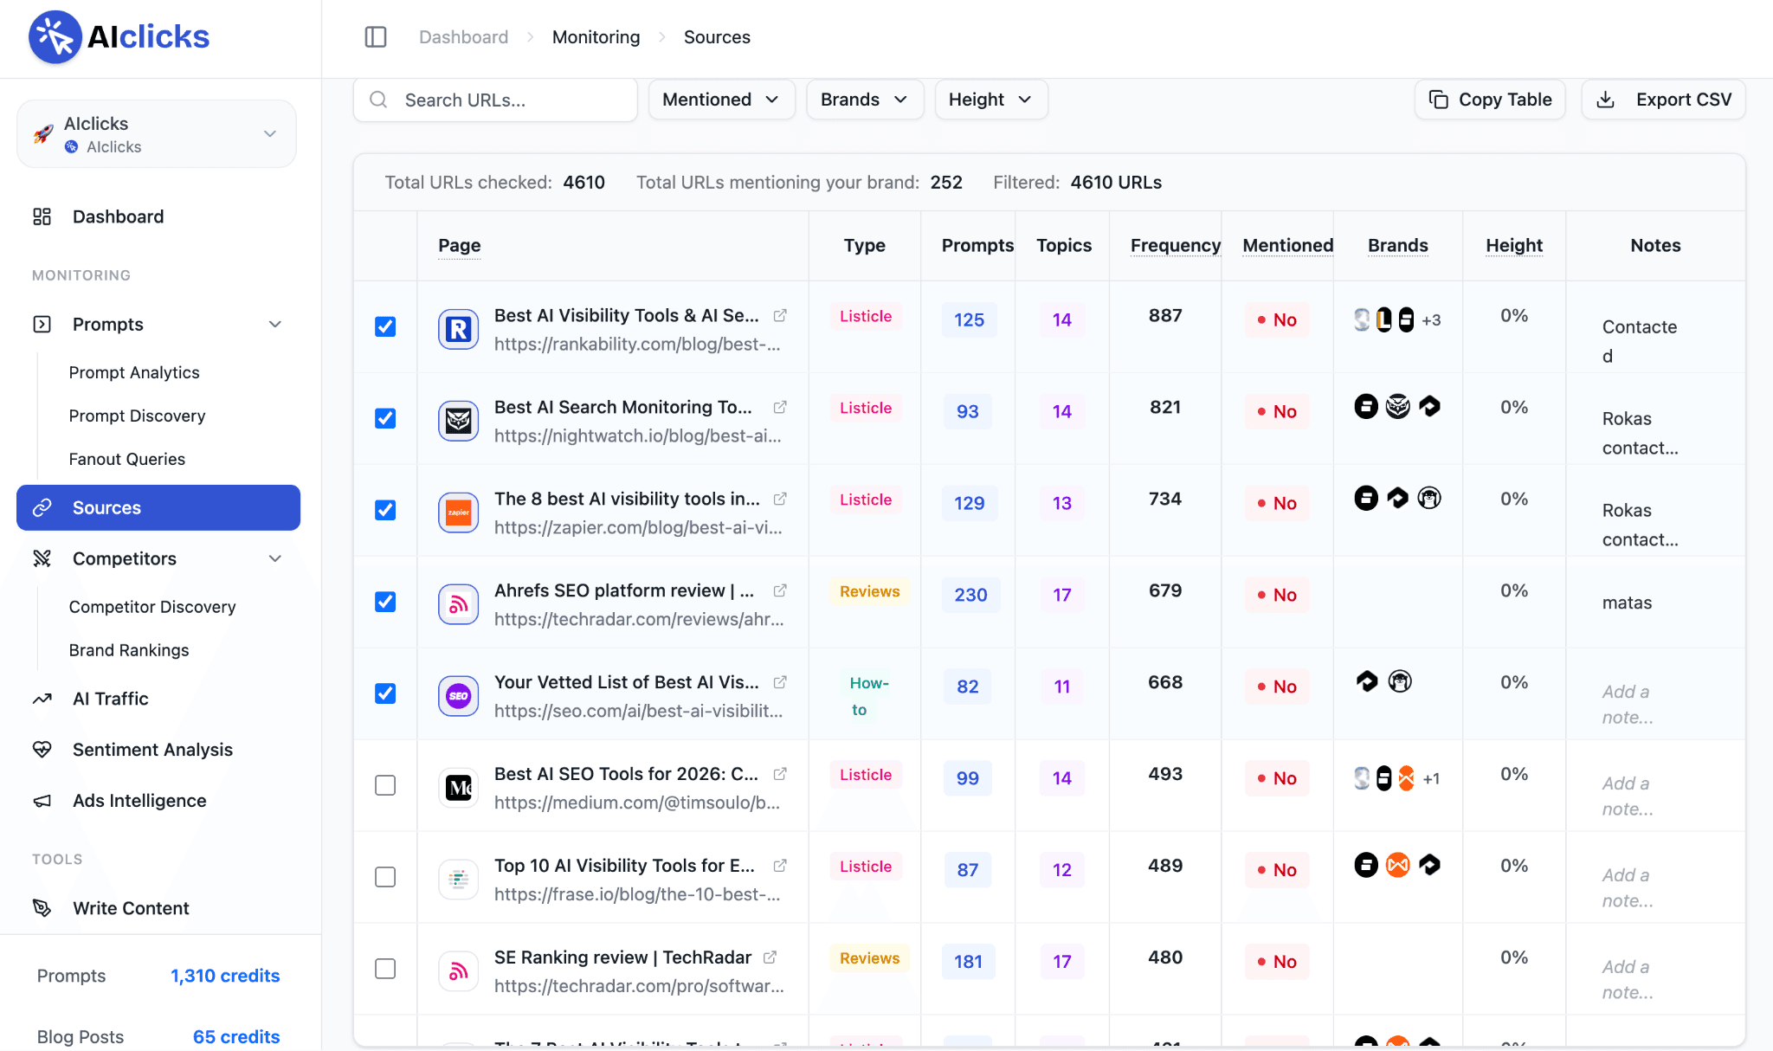Check the medium.com row checkbox
The image size is (1773, 1051).
[385, 785]
